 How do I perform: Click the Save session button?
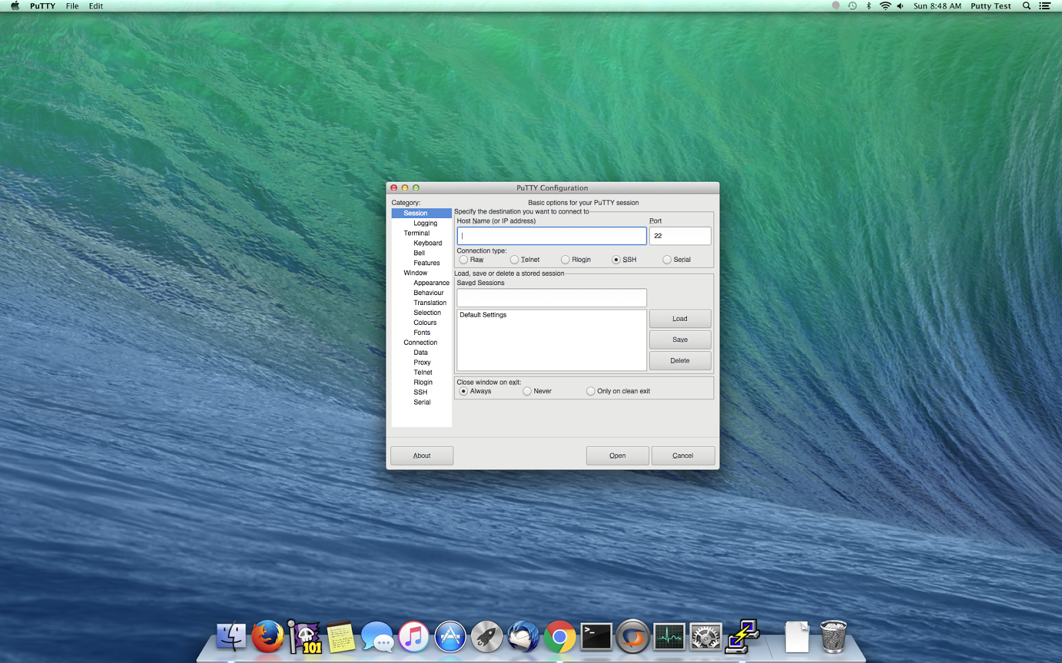tap(680, 339)
